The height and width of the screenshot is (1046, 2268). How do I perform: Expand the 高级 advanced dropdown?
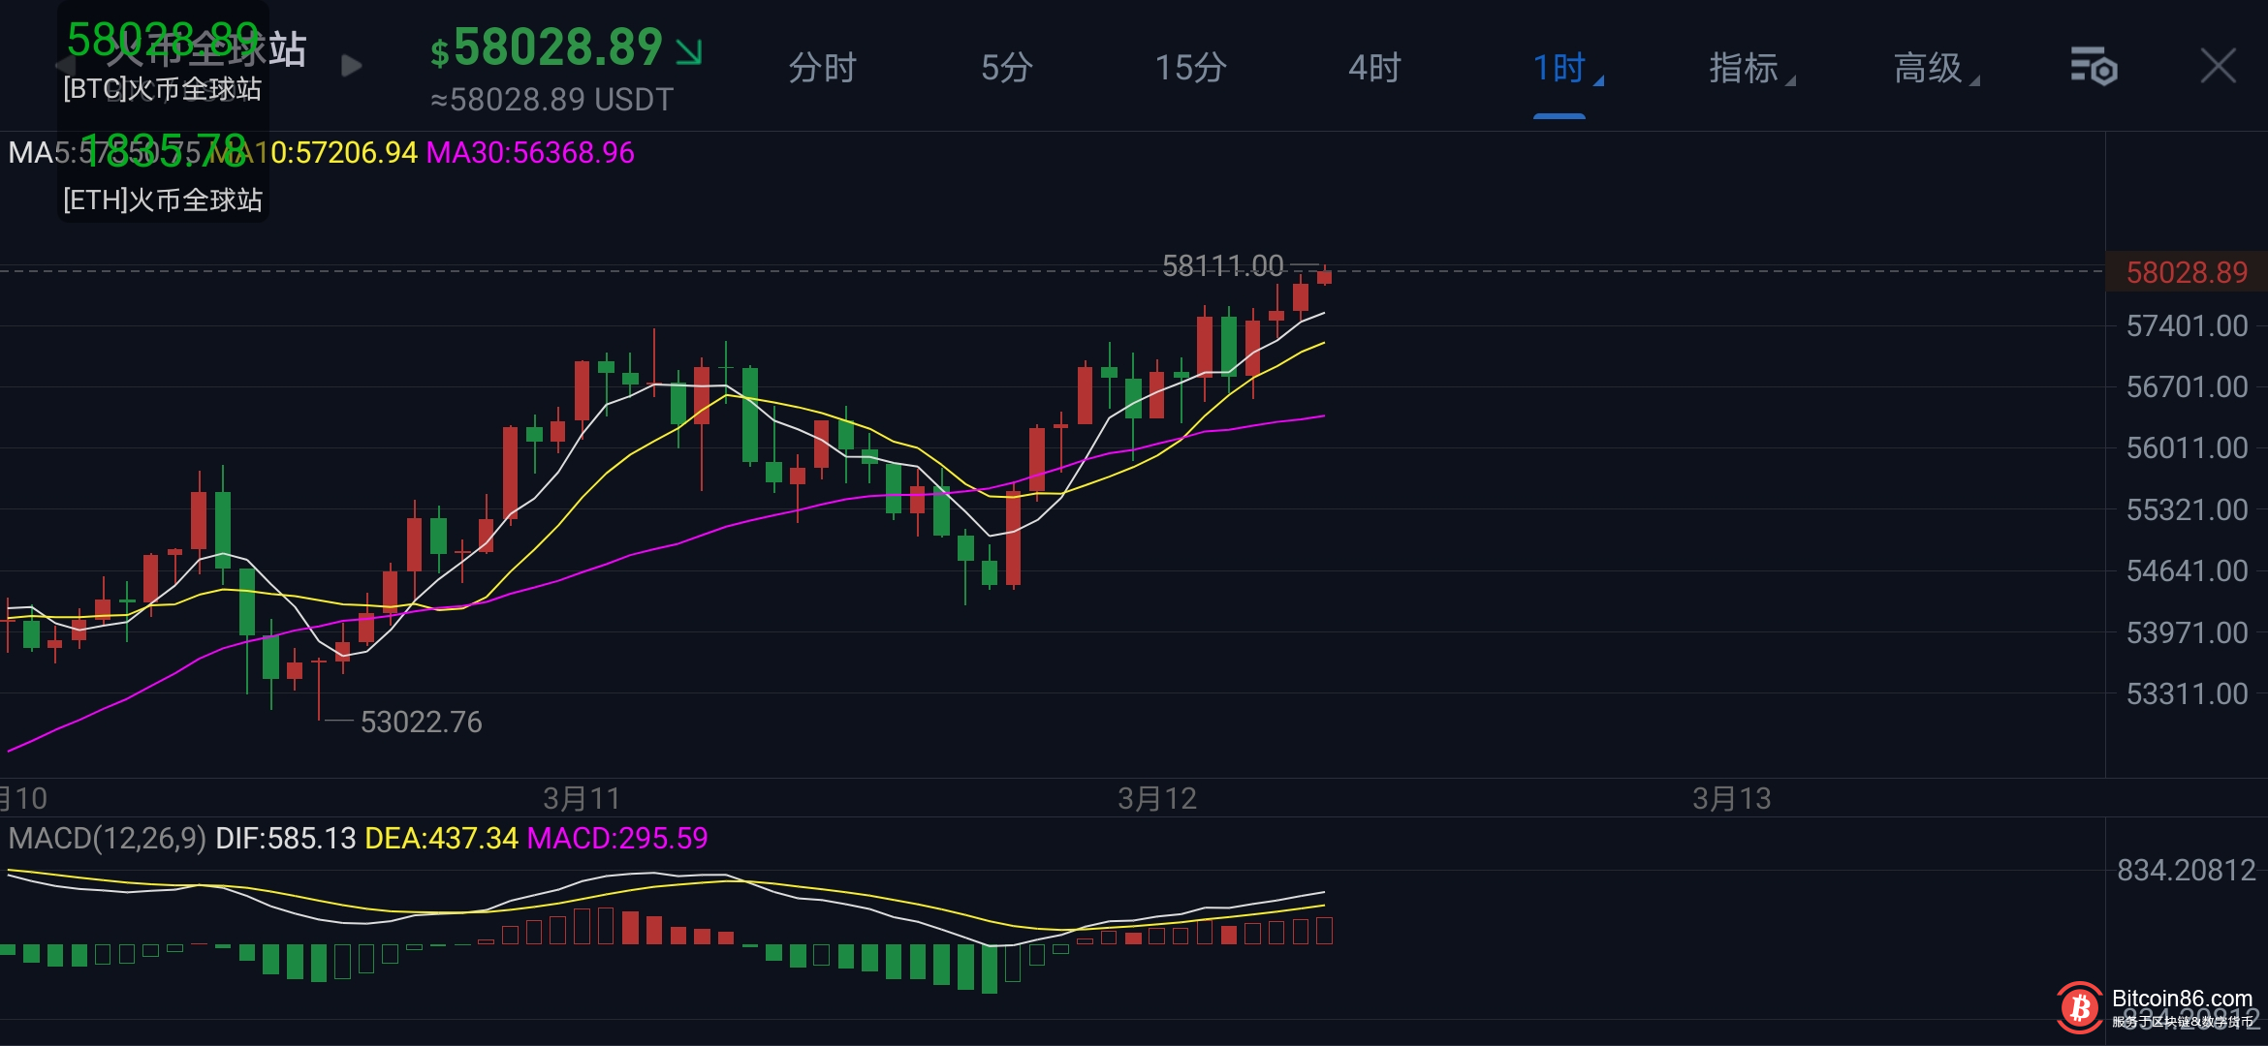(x=1931, y=68)
